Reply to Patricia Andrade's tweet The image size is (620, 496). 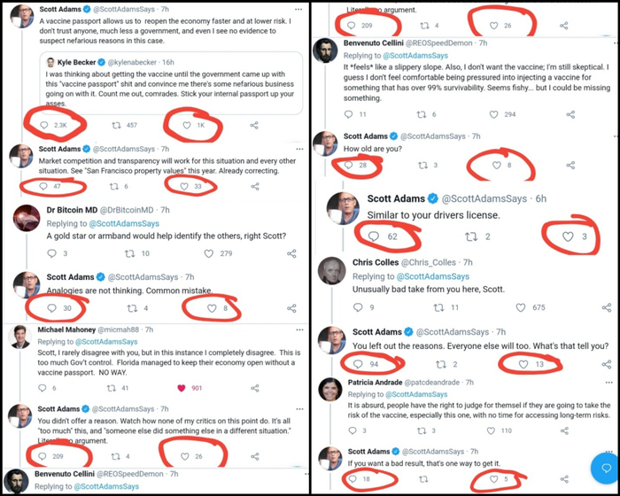click(353, 430)
